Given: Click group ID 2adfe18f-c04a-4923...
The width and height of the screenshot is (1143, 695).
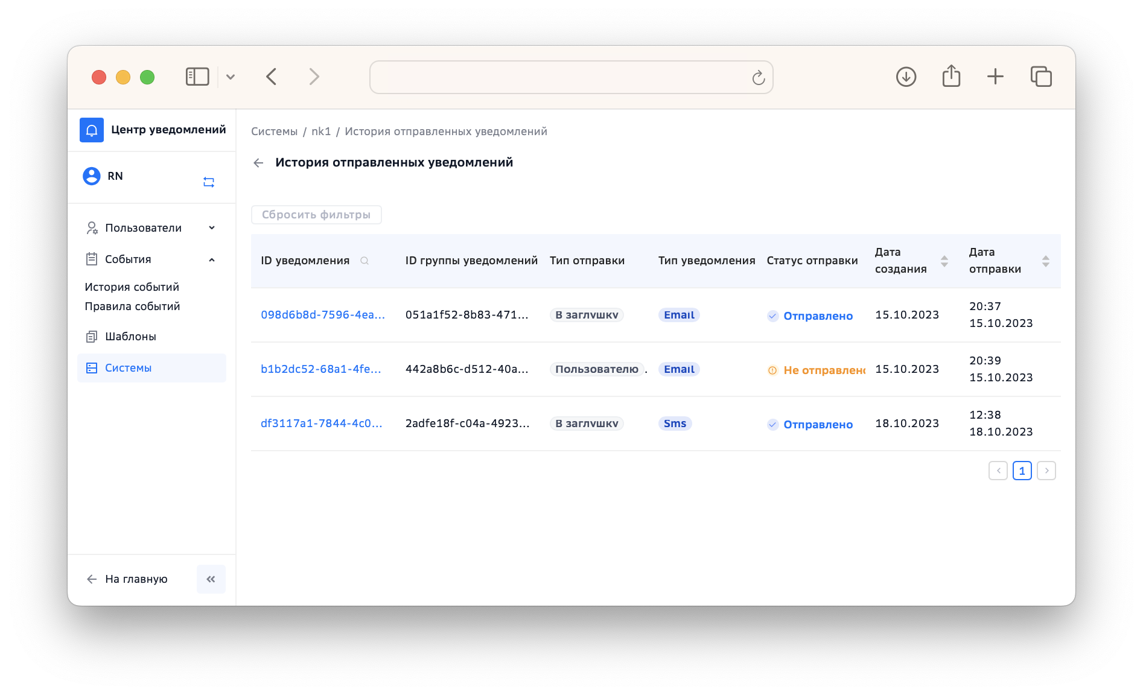Looking at the screenshot, I should tap(468, 424).
